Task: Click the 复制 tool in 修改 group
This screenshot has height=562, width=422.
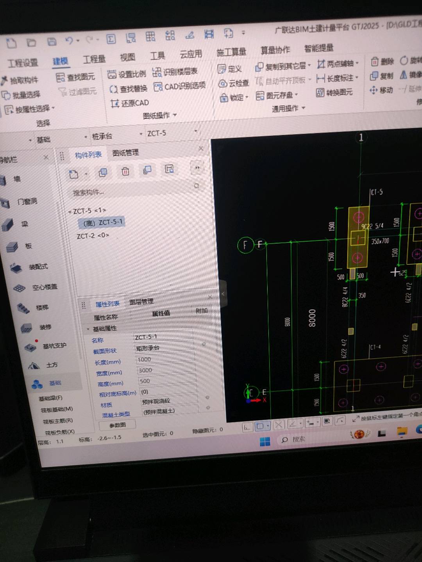Action: click(x=381, y=76)
